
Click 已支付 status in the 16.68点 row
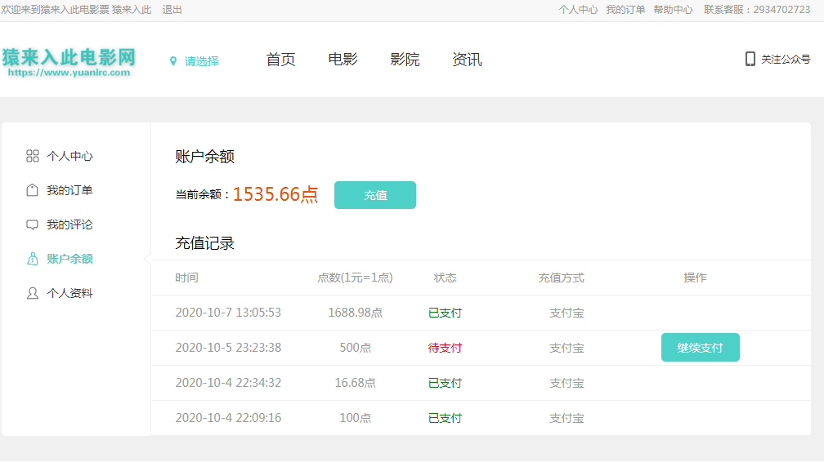445,383
